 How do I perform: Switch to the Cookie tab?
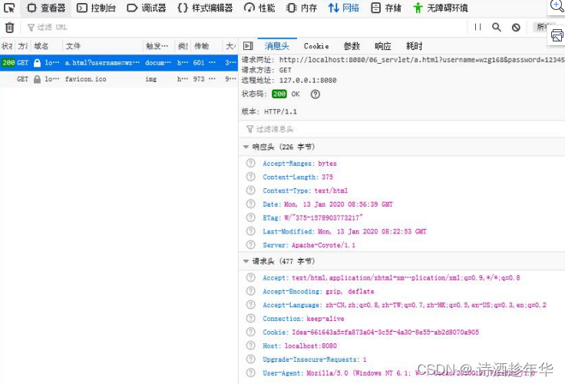(316, 46)
